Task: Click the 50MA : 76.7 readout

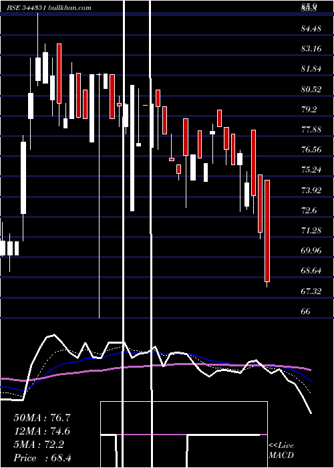Action: coord(42,418)
